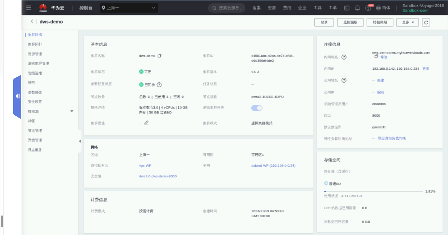Open 费用 in top navigation
The width and height of the screenshot is (448, 235).
287,8
